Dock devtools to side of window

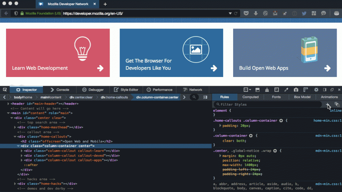[325, 90]
